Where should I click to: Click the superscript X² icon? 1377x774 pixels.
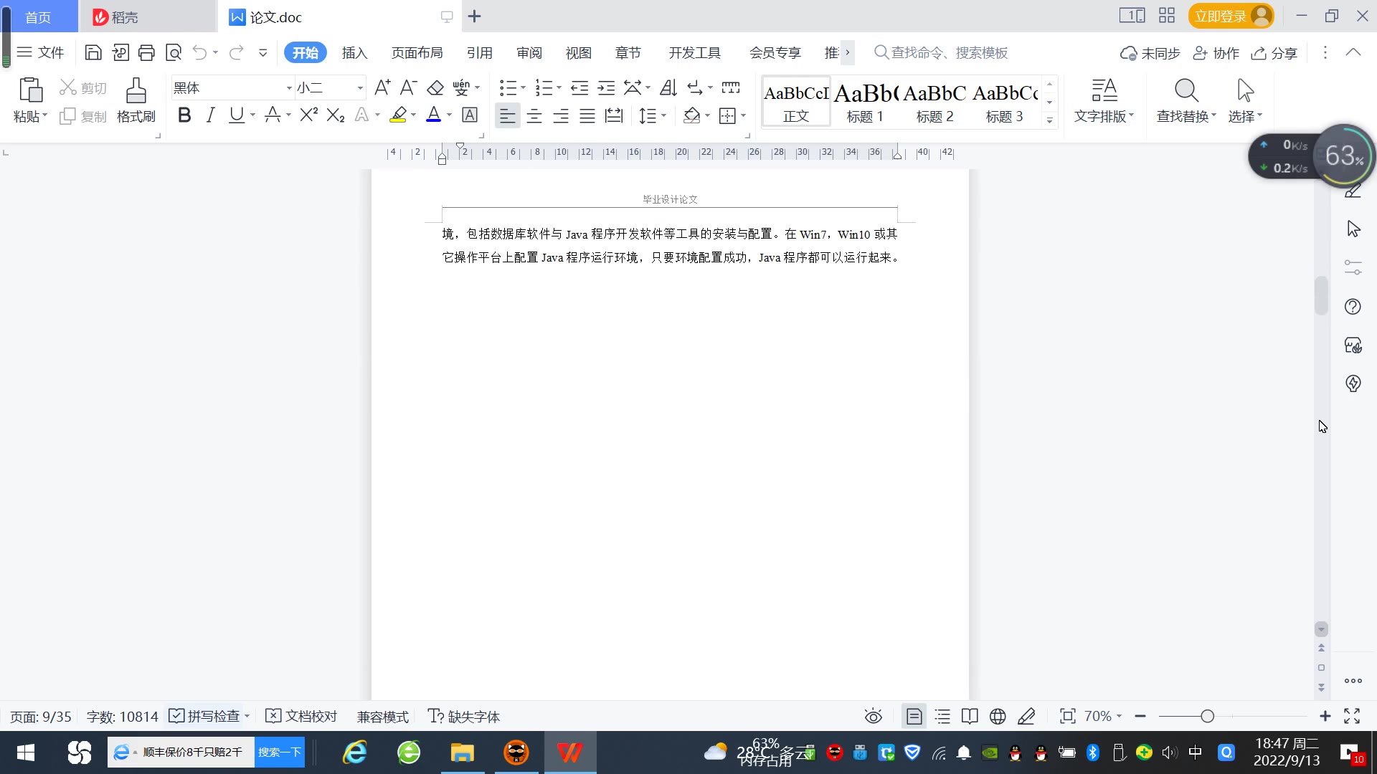tap(309, 115)
